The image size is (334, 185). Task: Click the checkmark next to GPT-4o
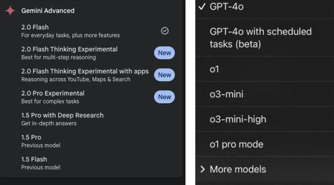pos(202,7)
